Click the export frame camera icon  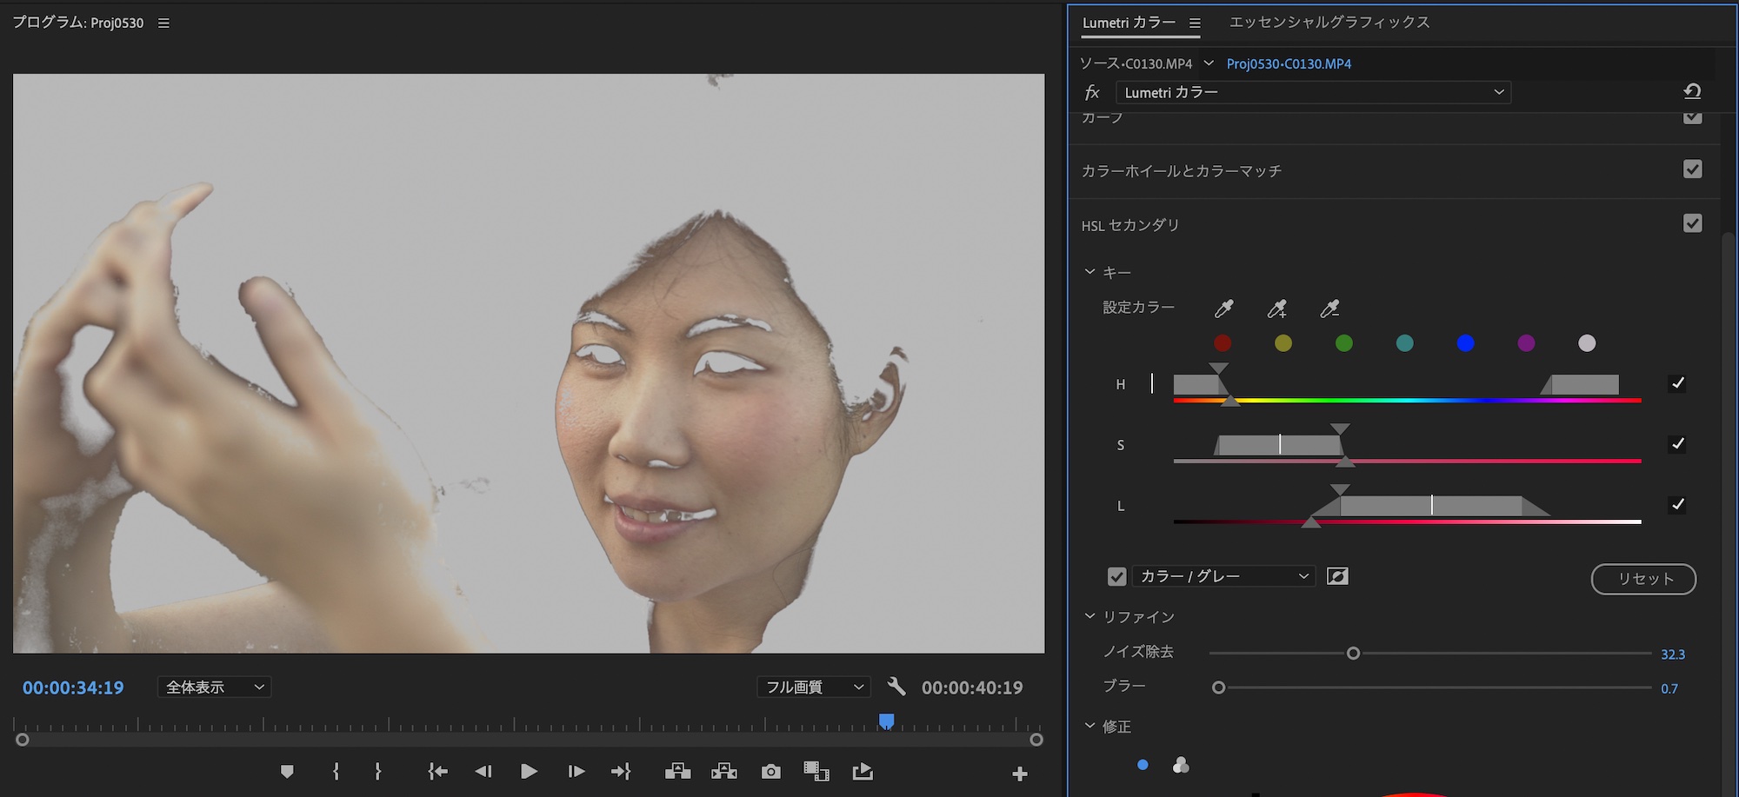click(x=770, y=772)
